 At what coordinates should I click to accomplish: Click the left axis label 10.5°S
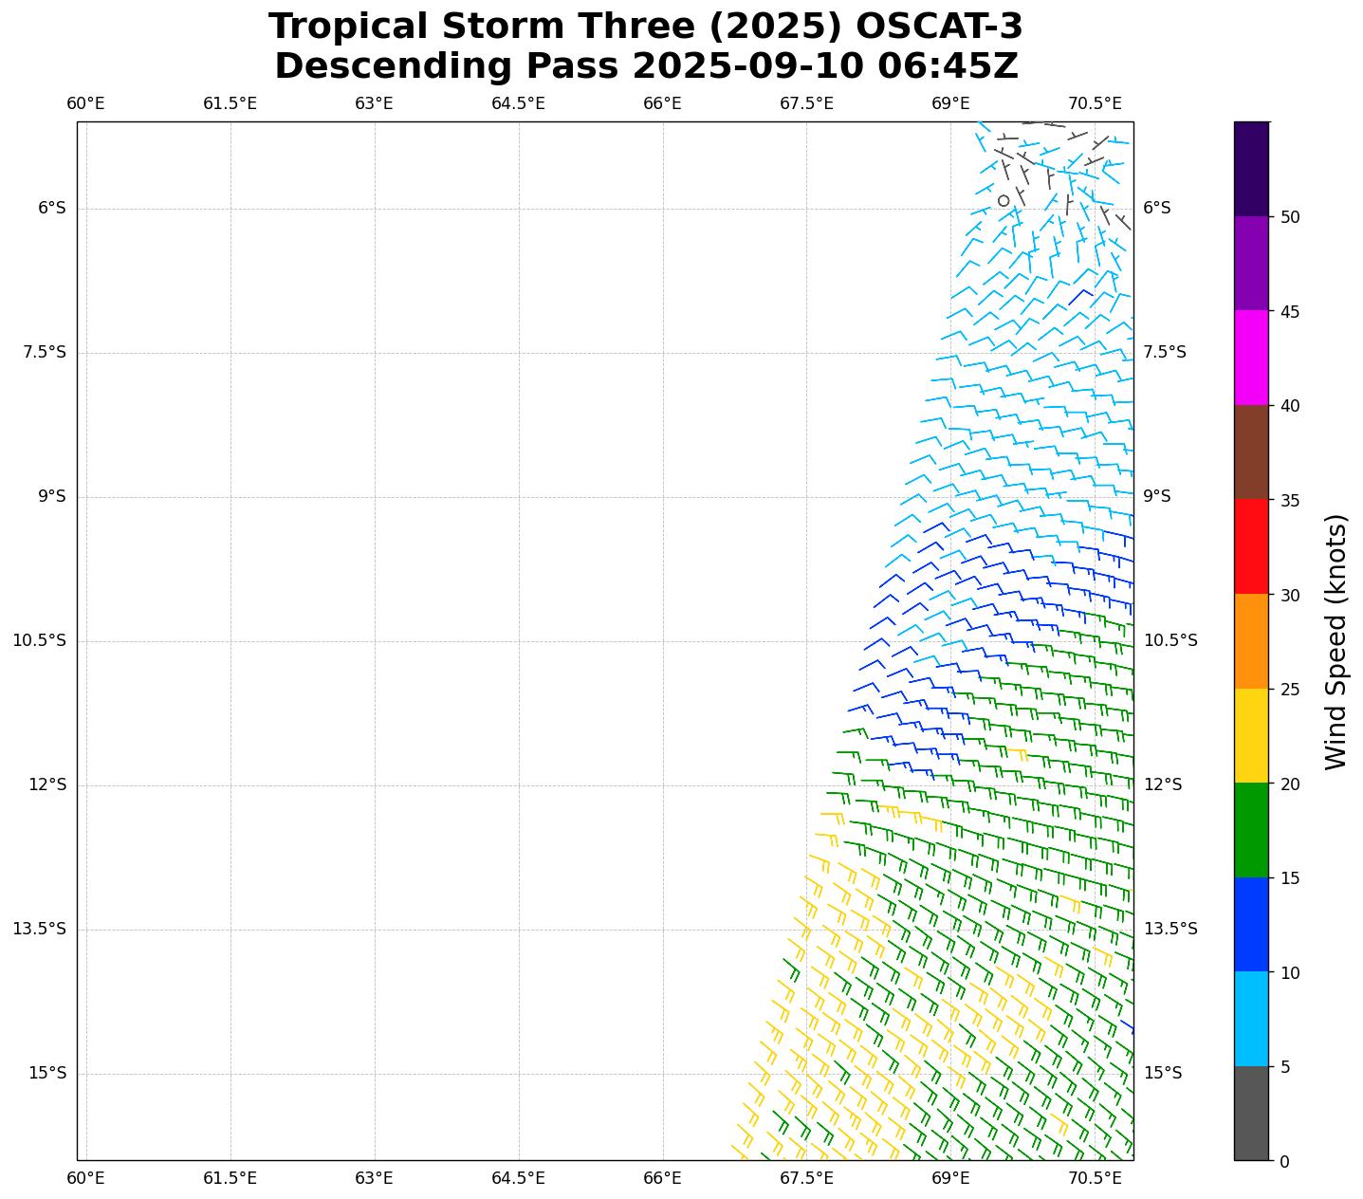(39, 640)
